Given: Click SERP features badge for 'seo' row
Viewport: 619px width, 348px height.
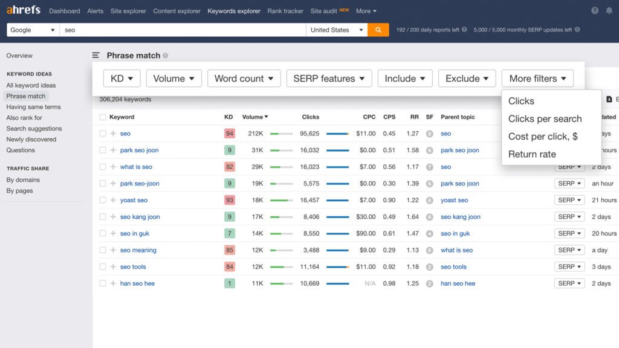Looking at the screenshot, I should pos(430,134).
